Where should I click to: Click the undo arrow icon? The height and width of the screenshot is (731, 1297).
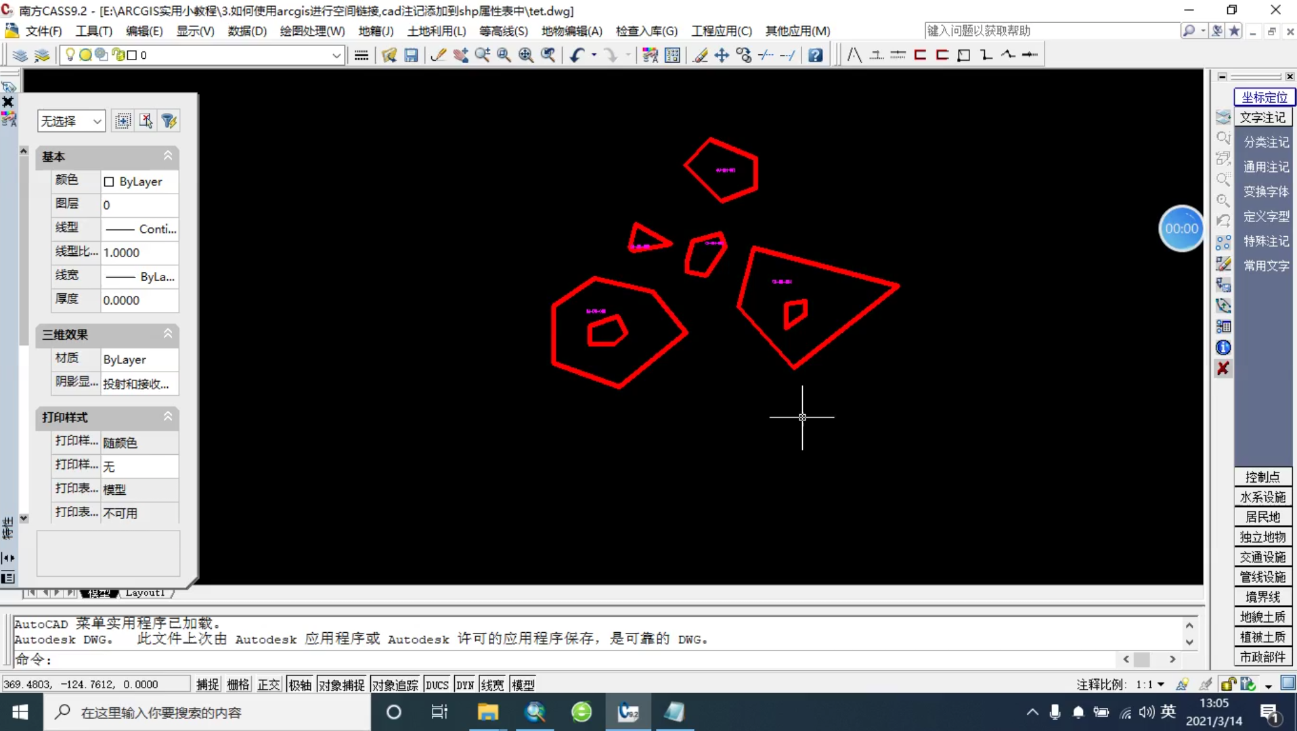(577, 55)
